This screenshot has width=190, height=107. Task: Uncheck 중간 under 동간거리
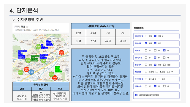[x=155, y=65]
